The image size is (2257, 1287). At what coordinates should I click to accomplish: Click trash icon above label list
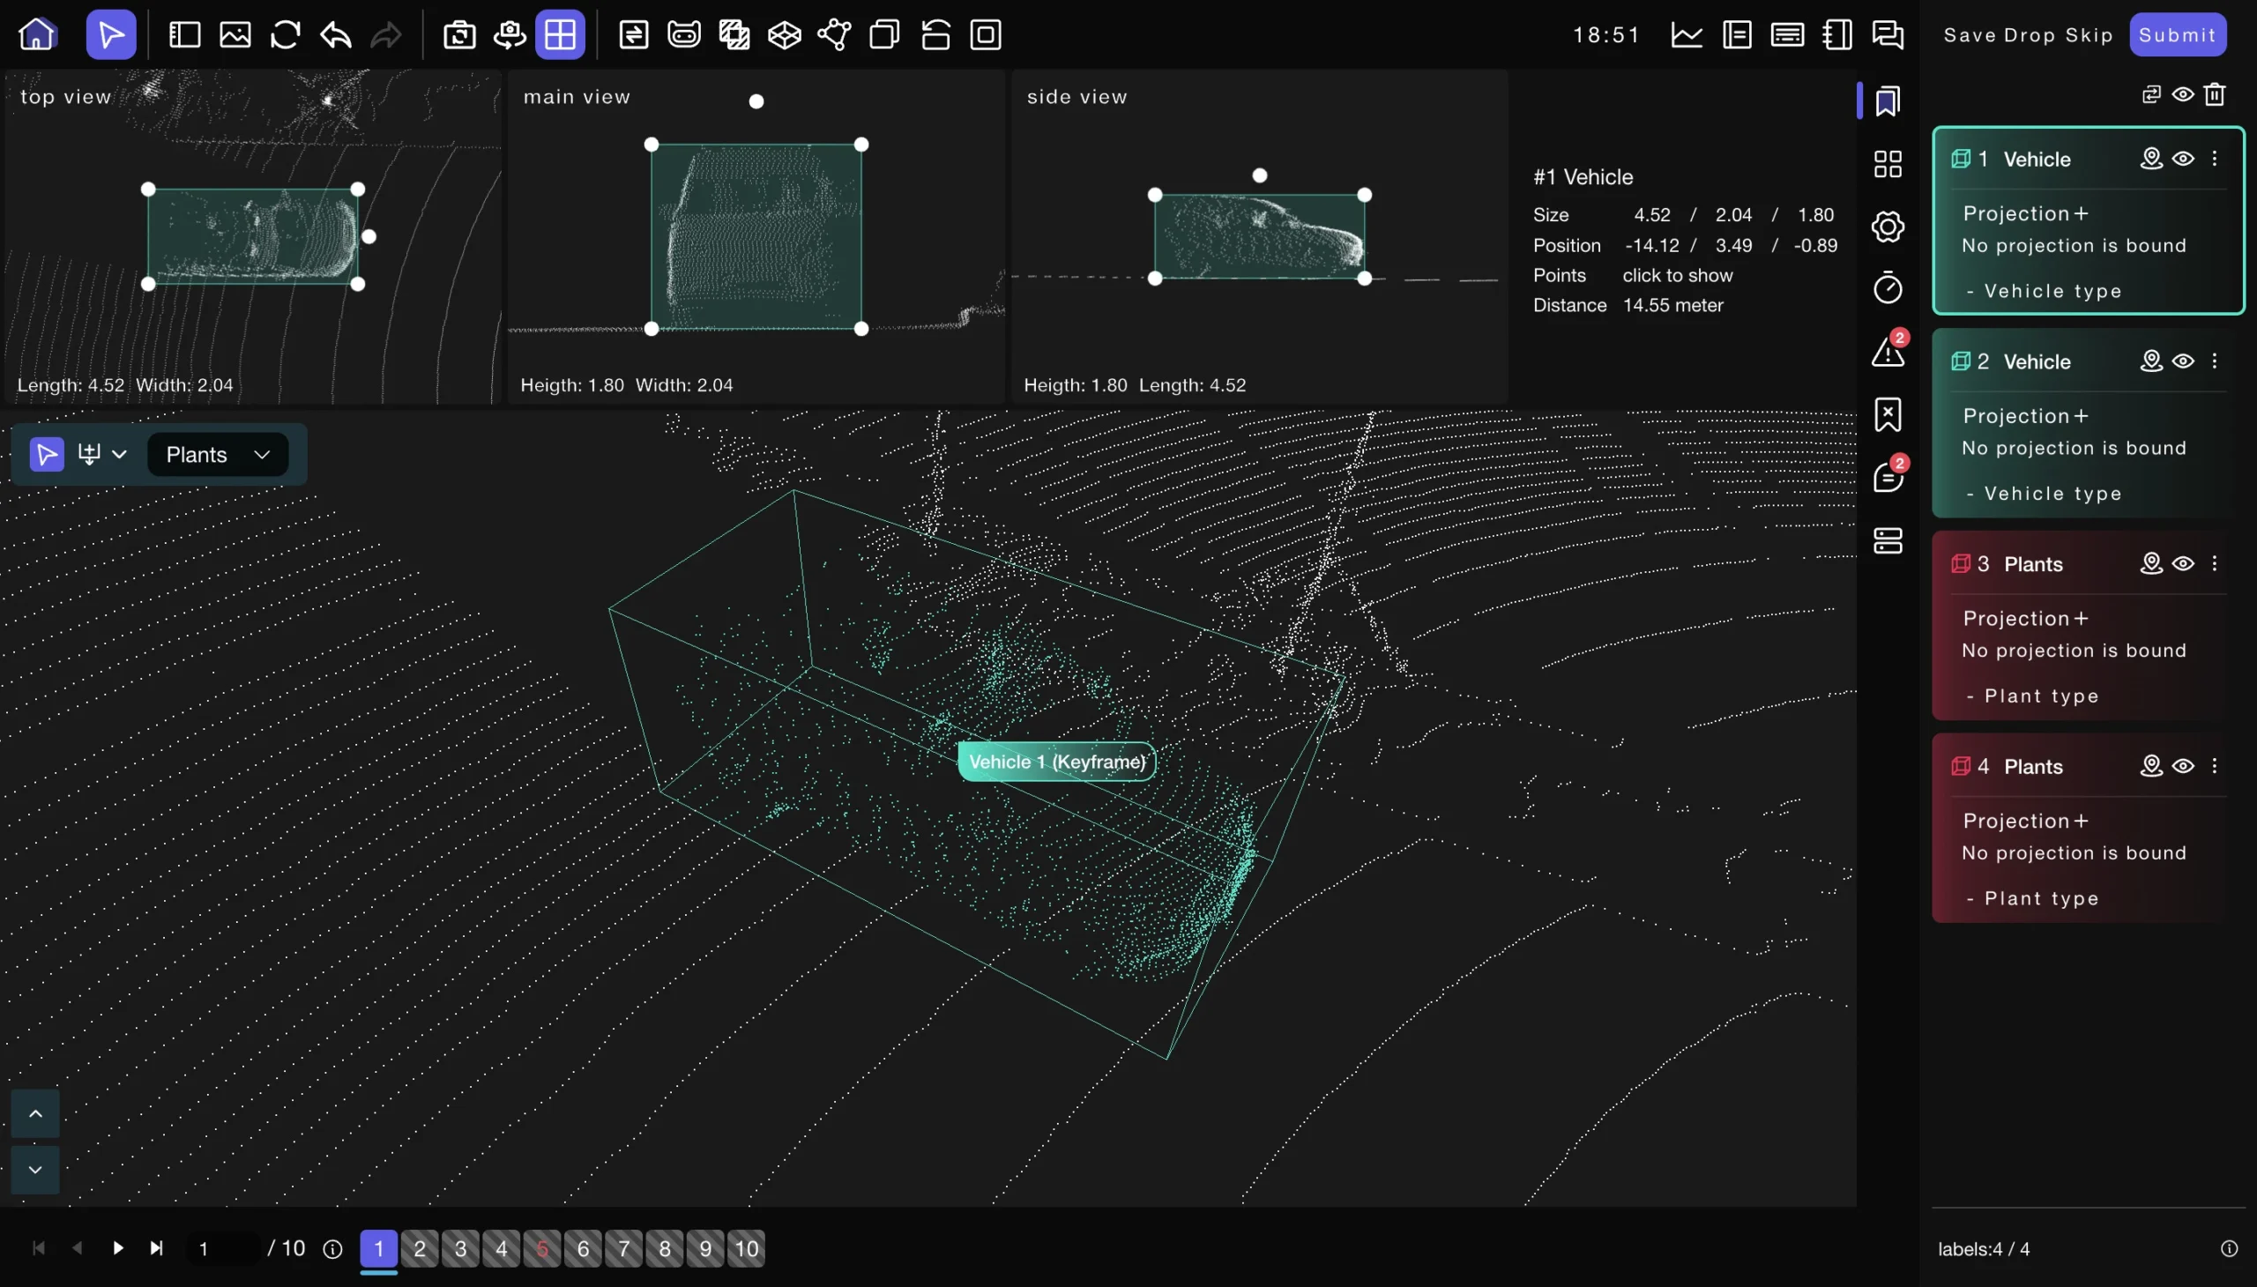[x=2214, y=93]
